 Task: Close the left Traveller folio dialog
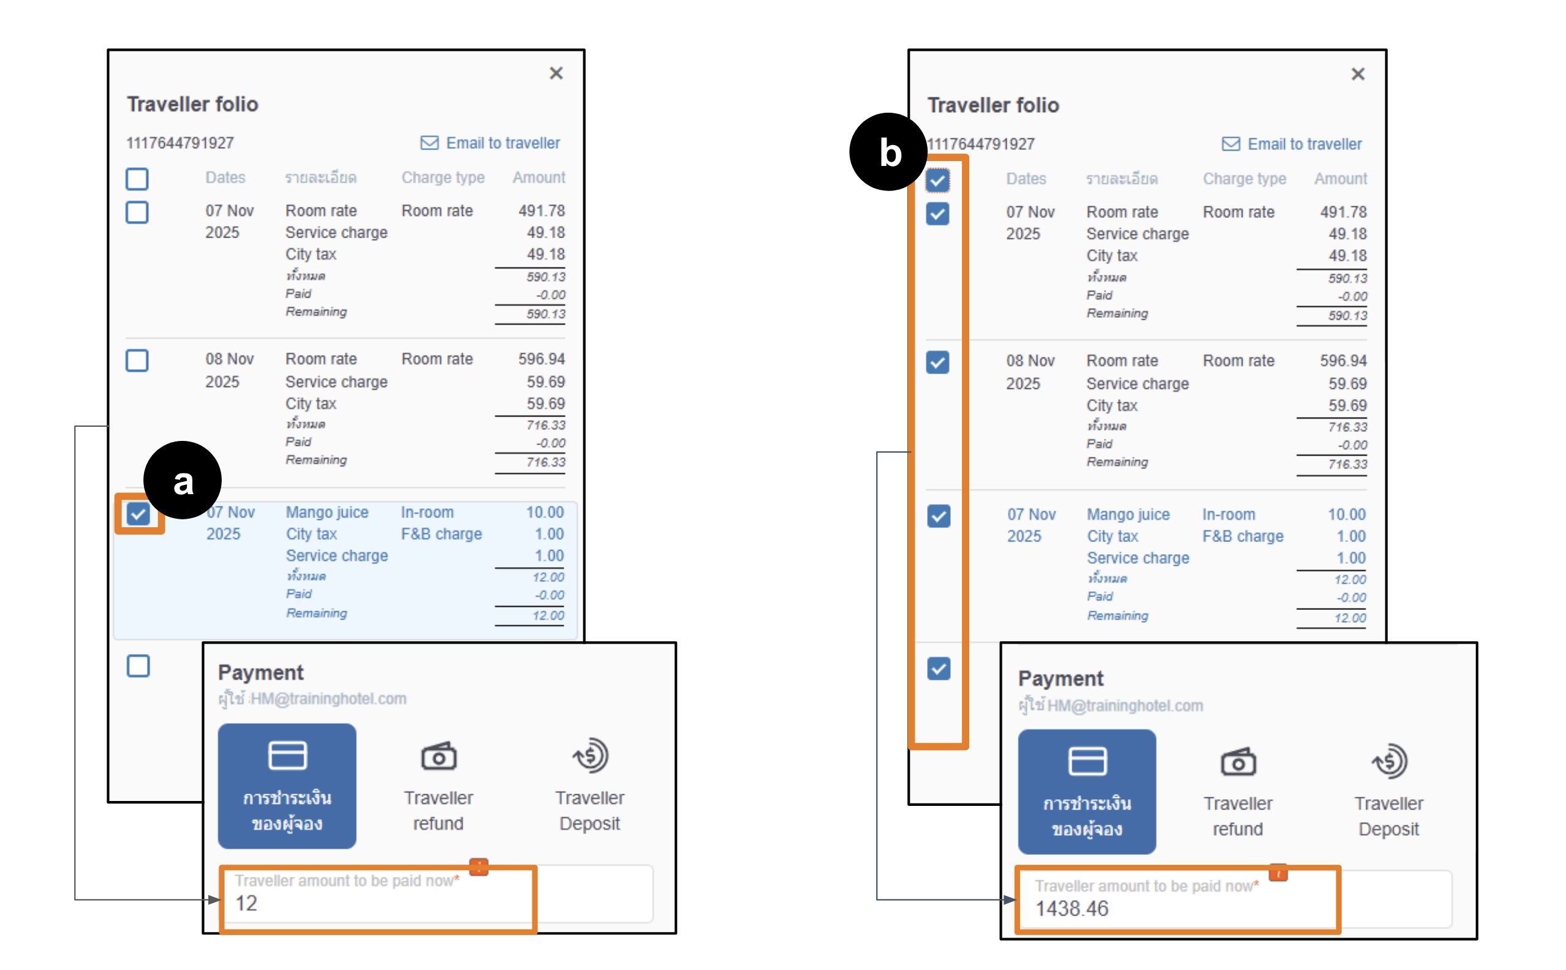coord(556,73)
